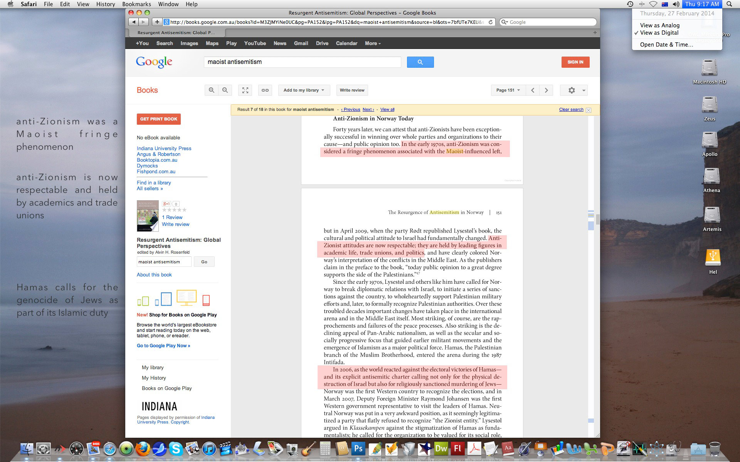
Task: Open the Indiana University Press link
Action: (x=164, y=148)
